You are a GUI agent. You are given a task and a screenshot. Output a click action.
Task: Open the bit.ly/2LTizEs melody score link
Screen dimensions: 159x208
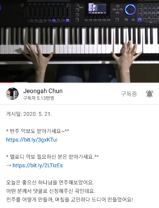pos(38,165)
